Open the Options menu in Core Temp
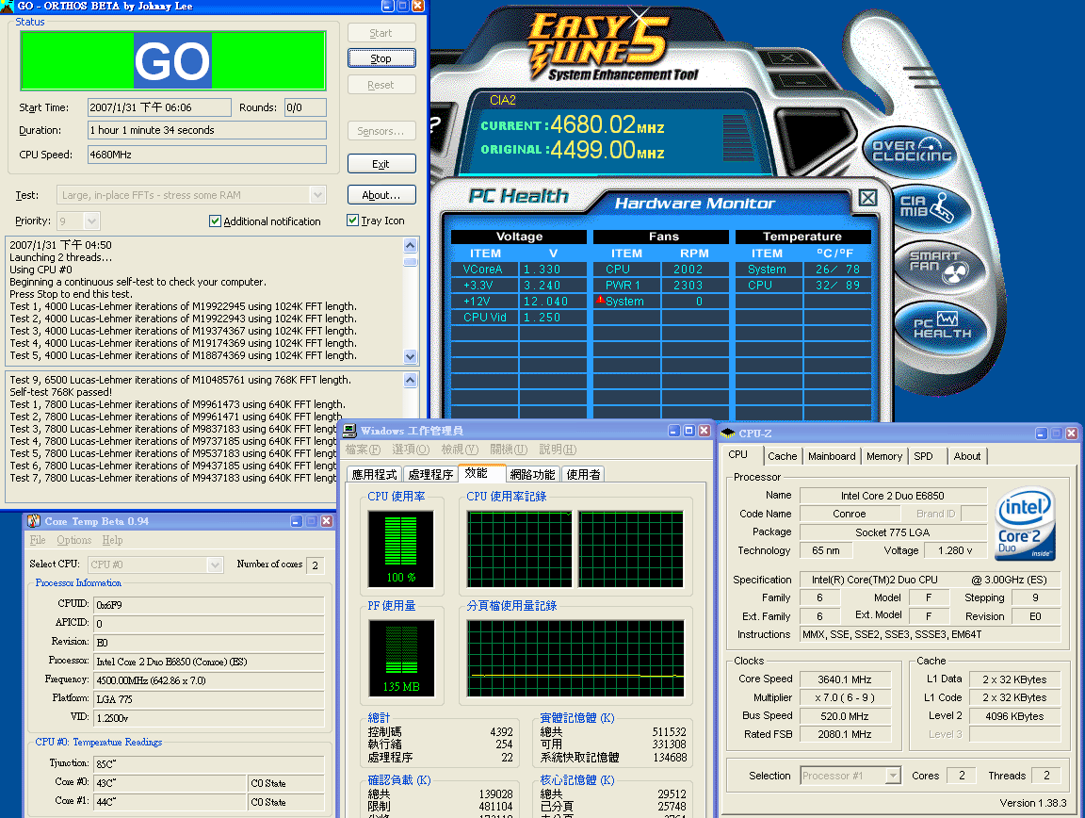The width and height of the screenshot is (1085, 818). click(74, 540)
